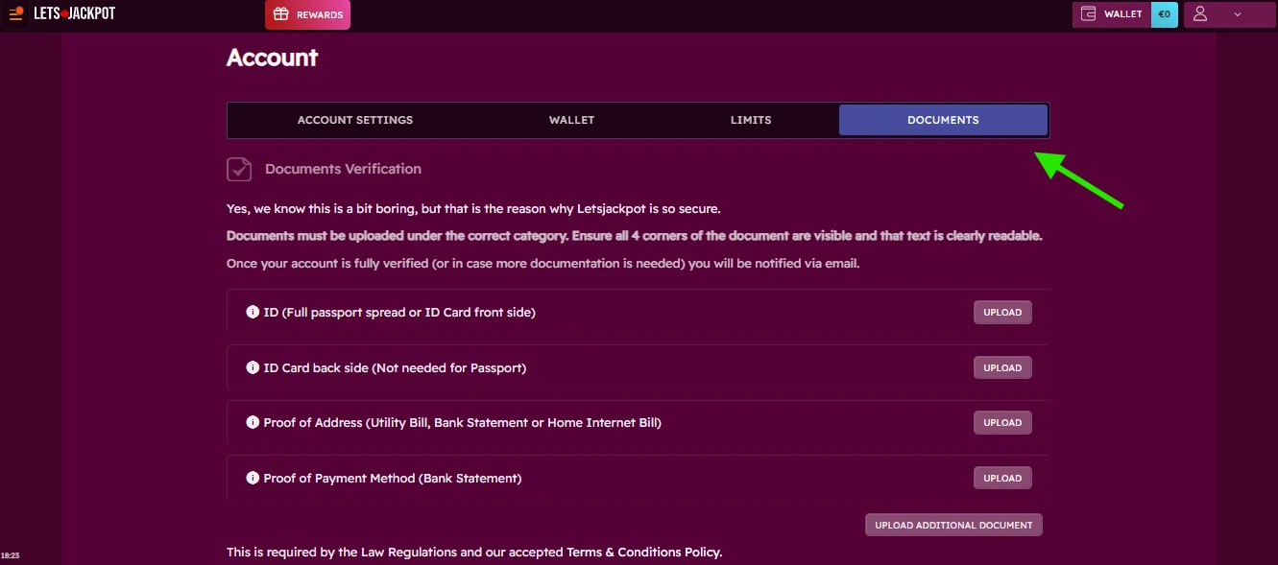
Task: Upload Proof of Address document
Action: [x=1002, y=422]
